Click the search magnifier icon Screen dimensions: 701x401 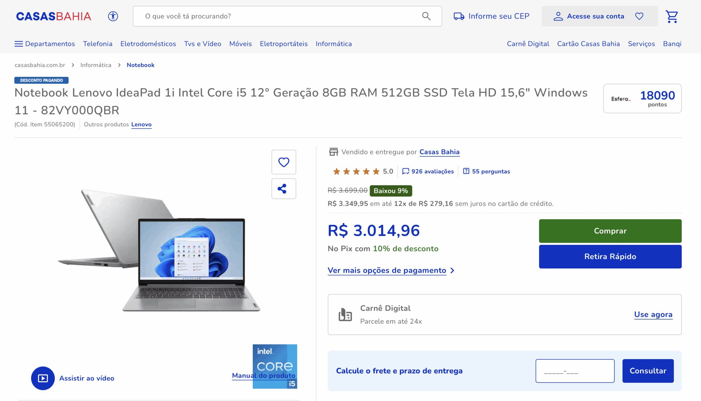[426, 16]
